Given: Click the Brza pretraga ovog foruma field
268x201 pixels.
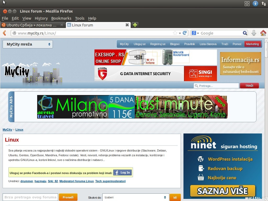Looking at the screenshot, I should pyautogui.click(x=30, y=197).
